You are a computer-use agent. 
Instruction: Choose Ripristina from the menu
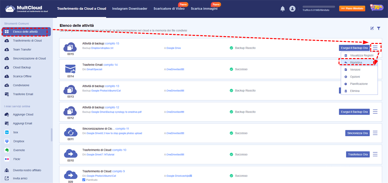pyautogui.click(x=359, y=62)
